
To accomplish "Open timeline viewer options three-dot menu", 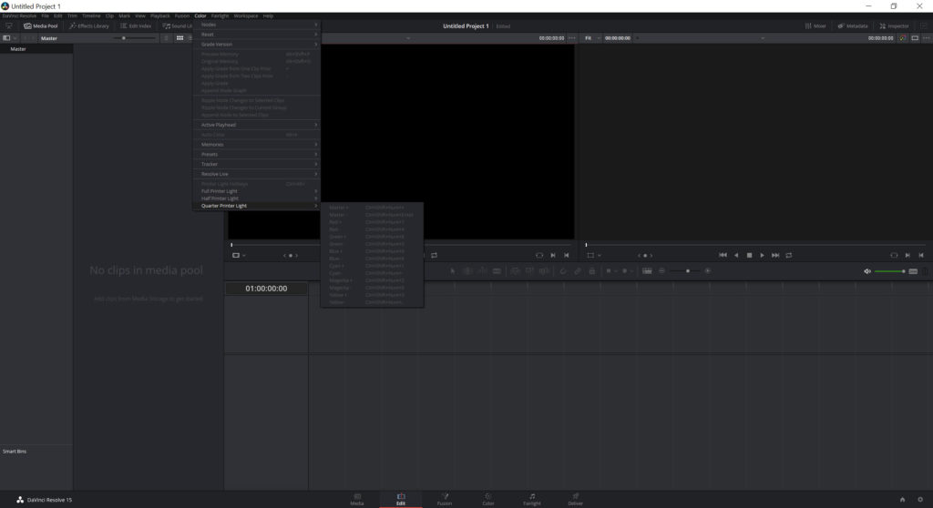I will pos(927,38).
